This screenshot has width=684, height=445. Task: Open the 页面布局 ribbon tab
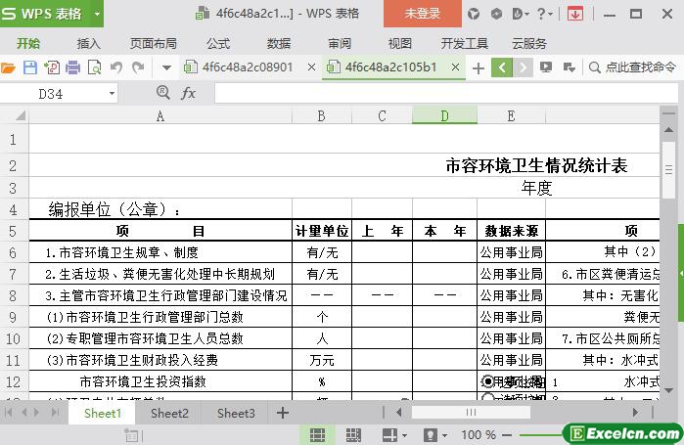153,44
